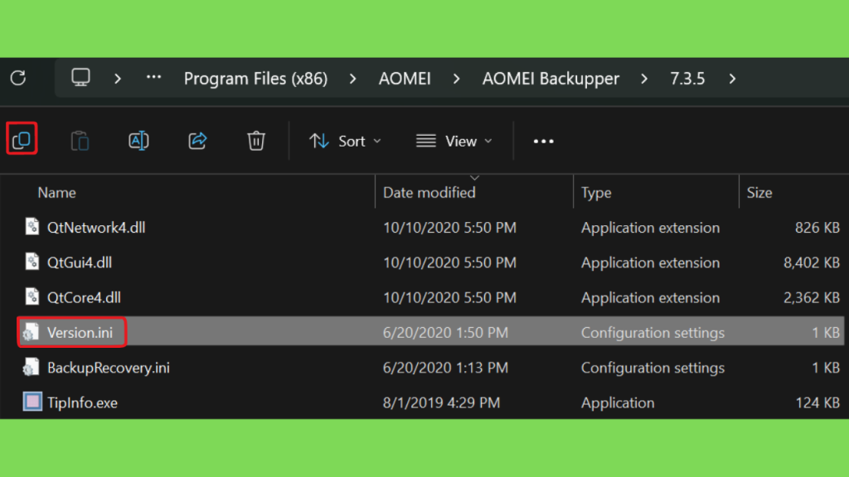This screenshot has height=477, width=849.
Task: Sort by Type column header
Action: pos(596,192)
